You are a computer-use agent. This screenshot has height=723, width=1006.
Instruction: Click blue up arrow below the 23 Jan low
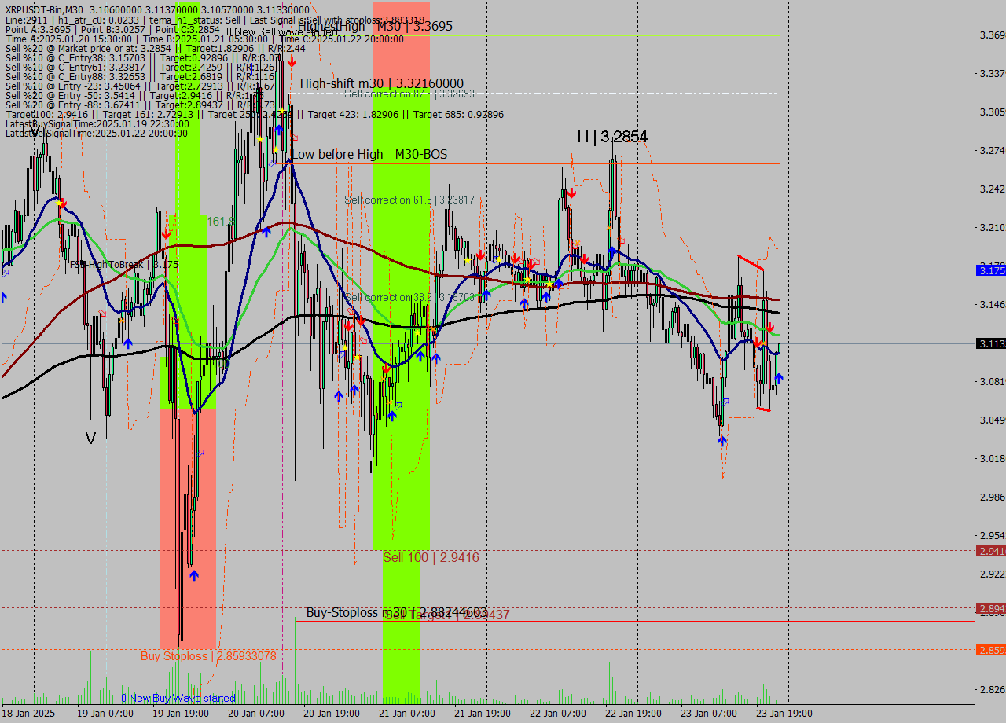(721, 440)
